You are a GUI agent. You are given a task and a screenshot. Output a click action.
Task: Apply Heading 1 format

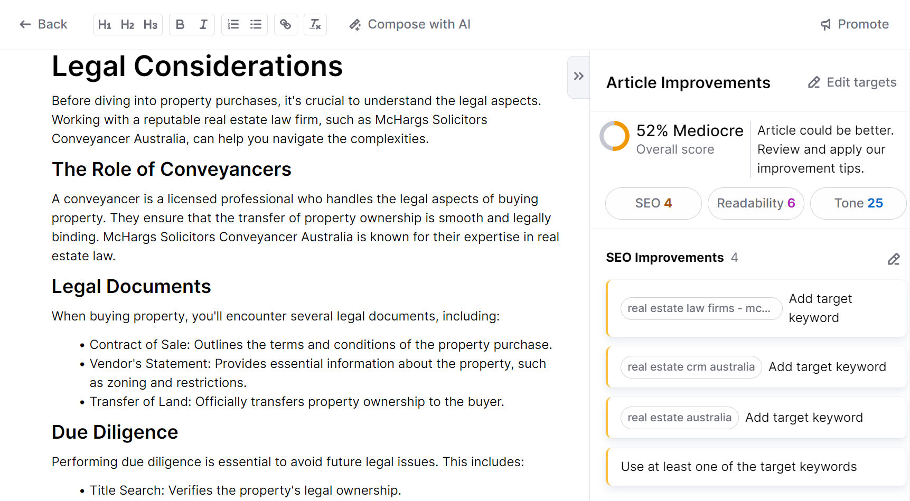click(105, 24)
